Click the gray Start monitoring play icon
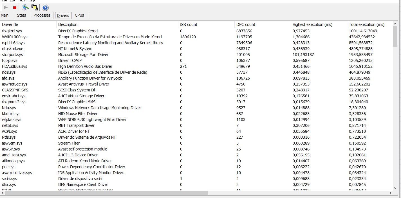This screenshot has width=401, height=198. 6,7
